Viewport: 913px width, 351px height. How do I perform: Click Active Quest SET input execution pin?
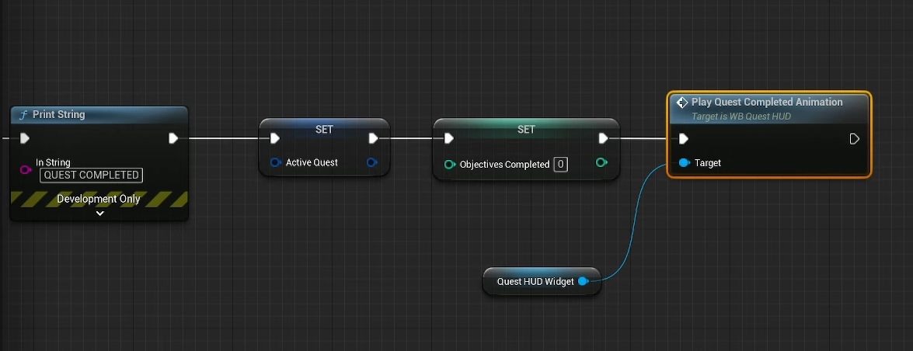coord(275,138)
